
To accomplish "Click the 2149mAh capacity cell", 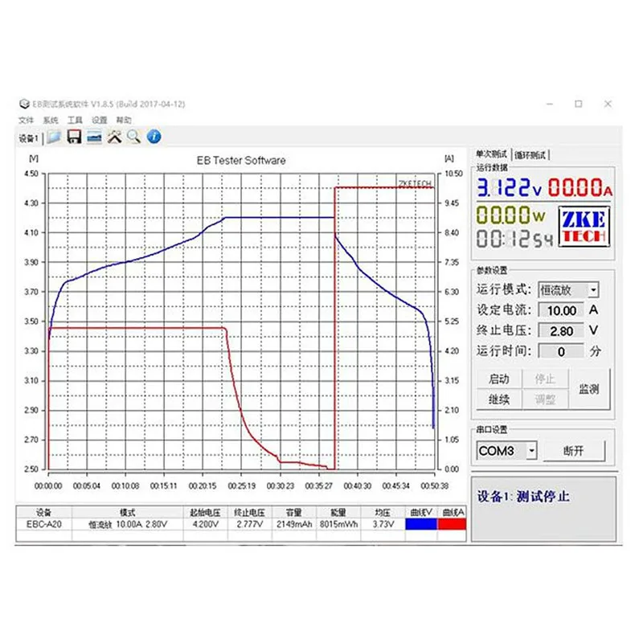I will pos(294,524).
